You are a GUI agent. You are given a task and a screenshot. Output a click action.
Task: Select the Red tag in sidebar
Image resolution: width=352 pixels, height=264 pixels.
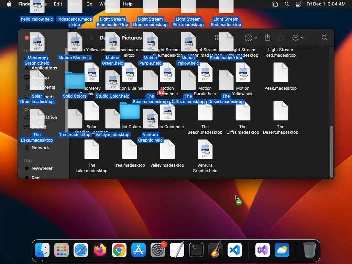click(x=35, y=177)
